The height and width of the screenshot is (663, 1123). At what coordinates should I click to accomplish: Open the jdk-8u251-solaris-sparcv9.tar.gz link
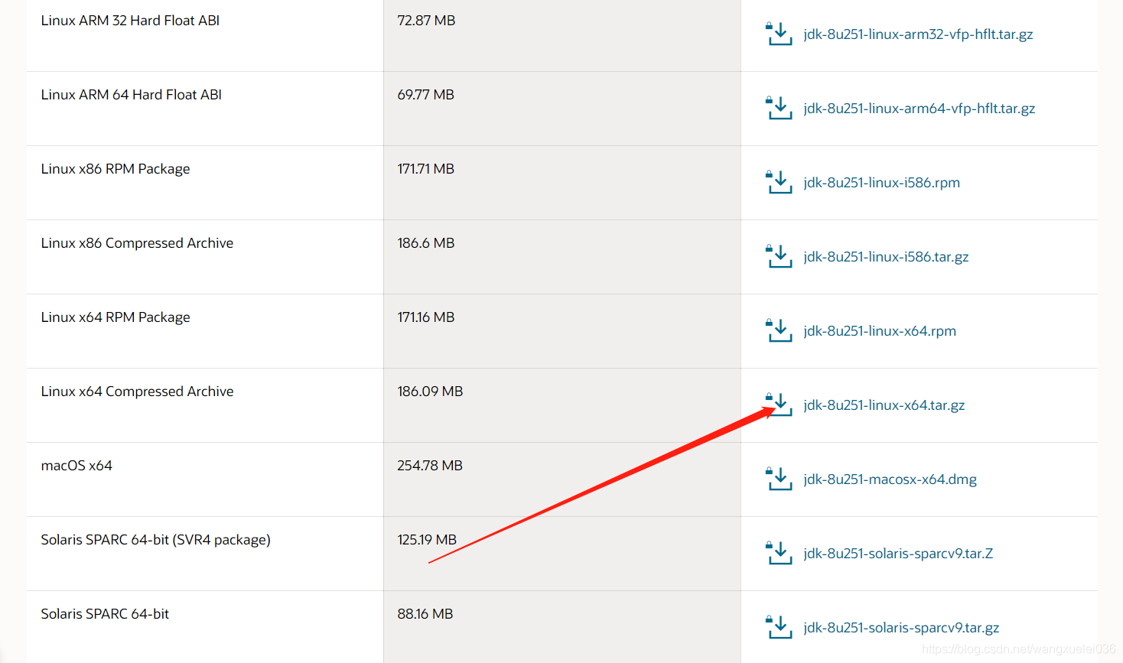[901, 628]
